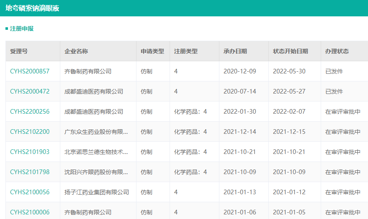Click date 2021-12-14 in 承办日期 column
This screenshot has height=219, width=368.
(x=239, y=132)
